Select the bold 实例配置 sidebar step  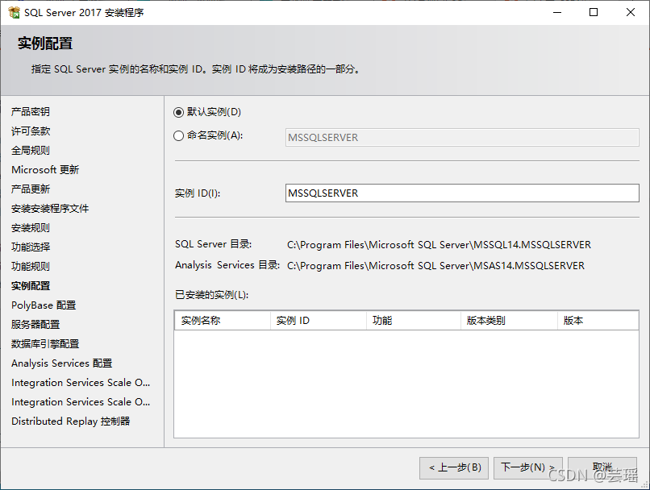[31, 286]
